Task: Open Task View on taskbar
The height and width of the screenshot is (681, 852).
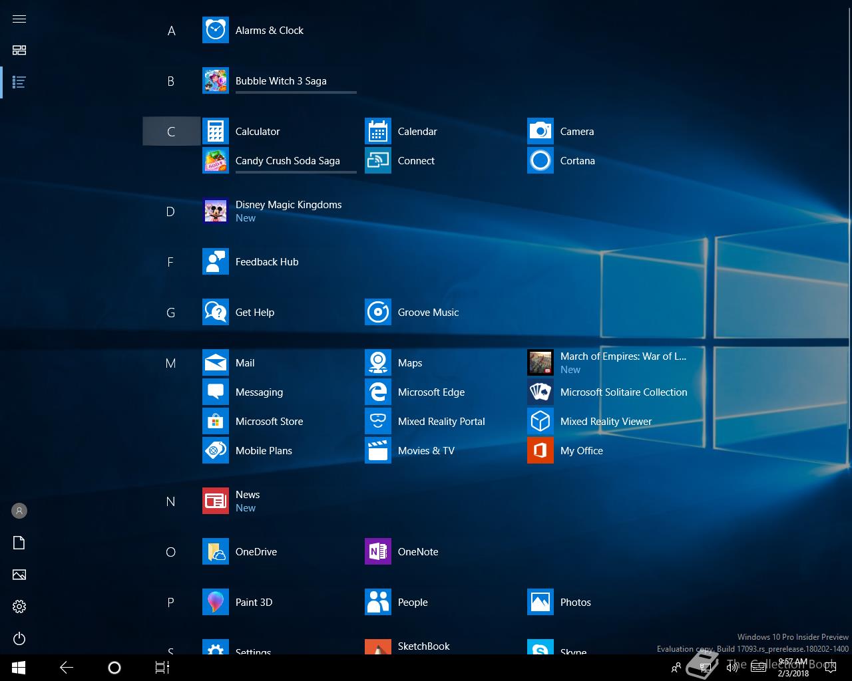Action: [162, 668]
